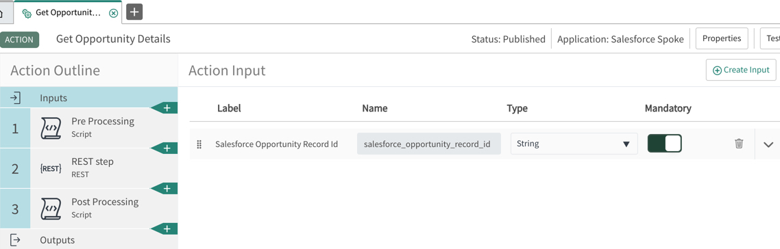This screenshot has width=780, height=249.
Task: Add a step after Post Processing
Action: (x=164, y=228)
